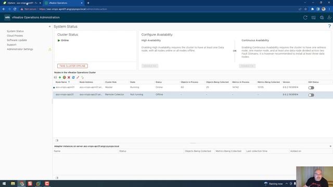Click the red X remove node icon
Screen dimensions: 333x187
point(69,77)
